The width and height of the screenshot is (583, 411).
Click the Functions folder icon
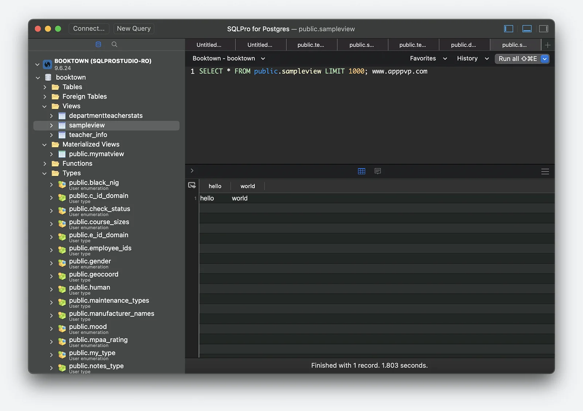point(55,163)
